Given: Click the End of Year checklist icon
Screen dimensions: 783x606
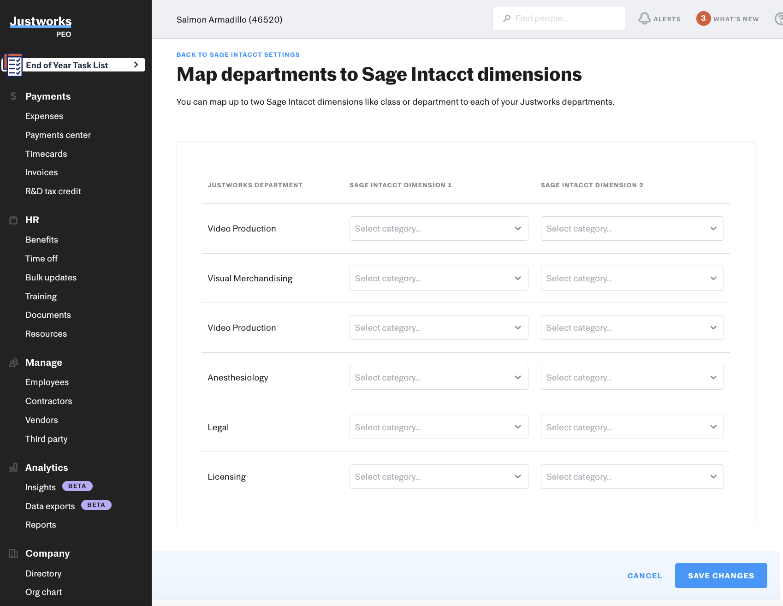Looking at the screenshot, I should tap(13, 65).
